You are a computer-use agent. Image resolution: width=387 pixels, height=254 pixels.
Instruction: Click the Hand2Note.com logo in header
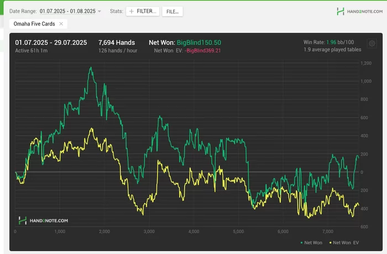click(359, 11)
